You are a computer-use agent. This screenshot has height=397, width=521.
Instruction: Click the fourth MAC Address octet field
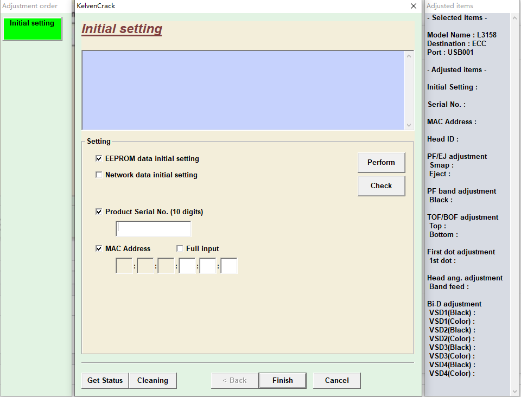point(187,266)
